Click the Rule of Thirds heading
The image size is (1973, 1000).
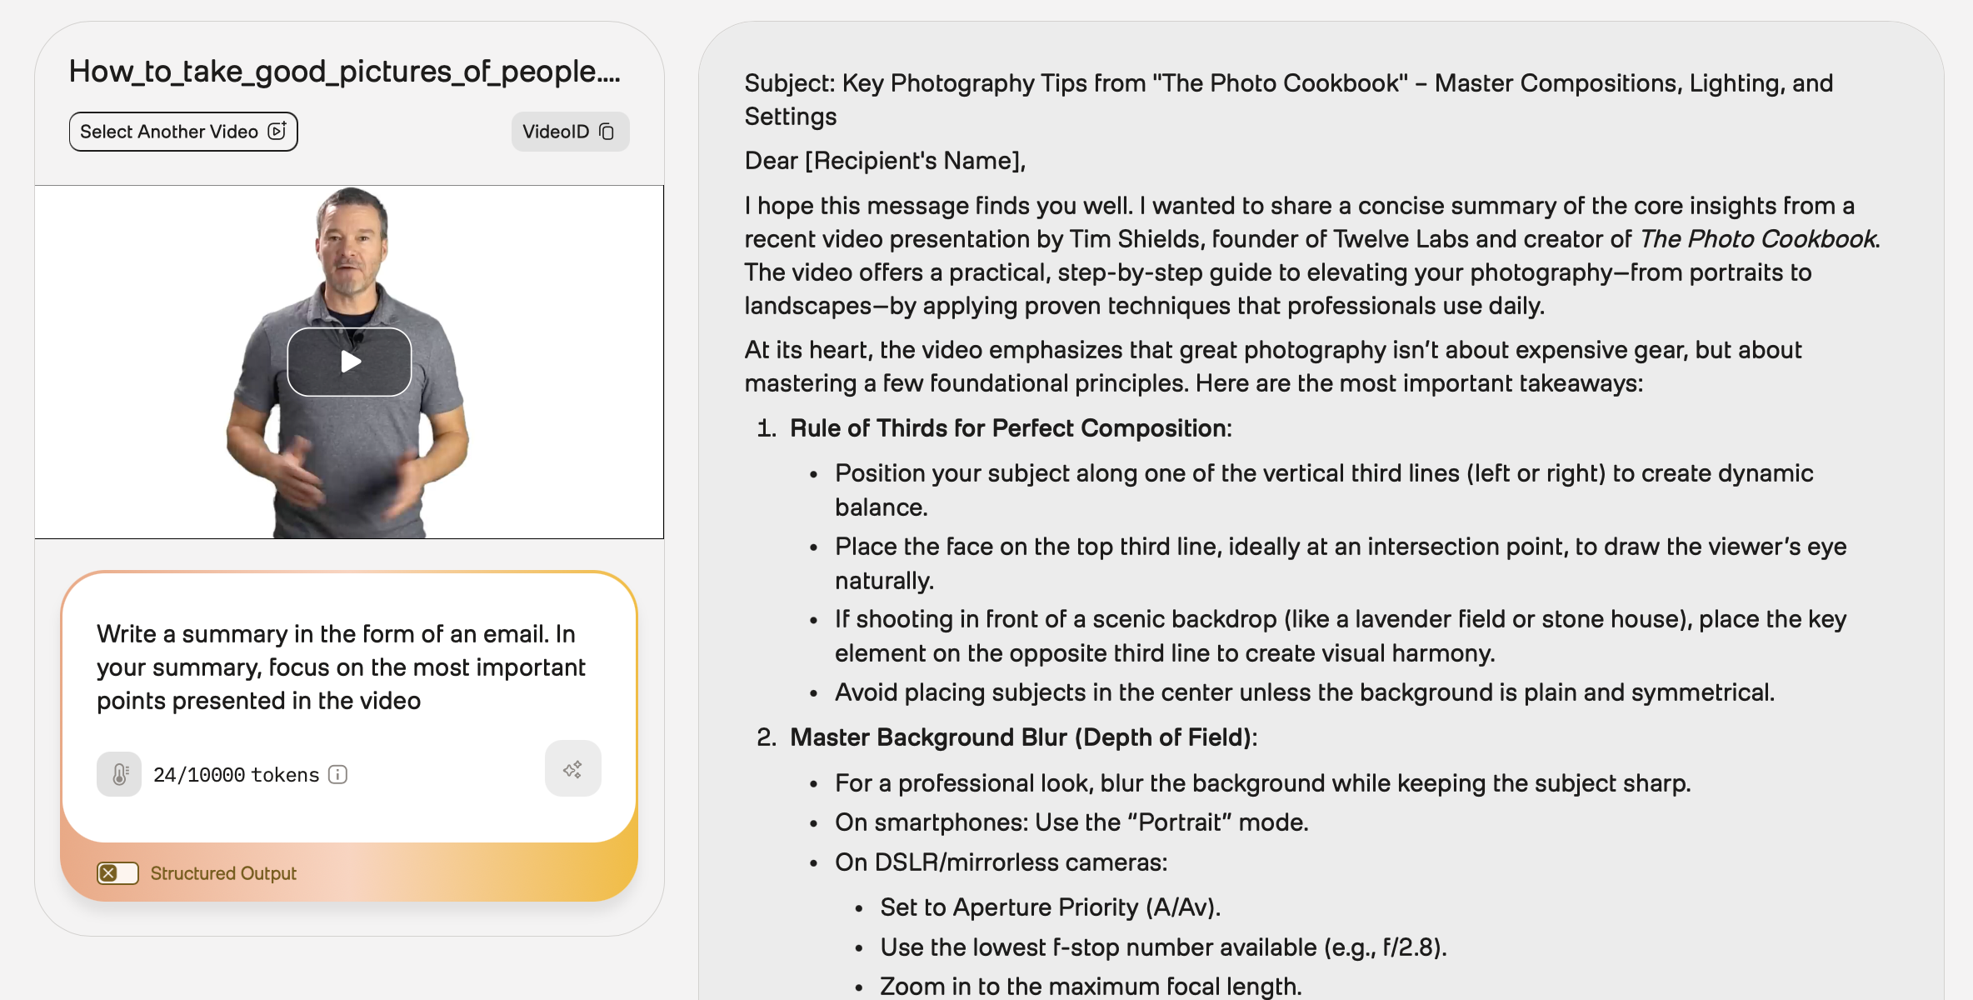1010,428
